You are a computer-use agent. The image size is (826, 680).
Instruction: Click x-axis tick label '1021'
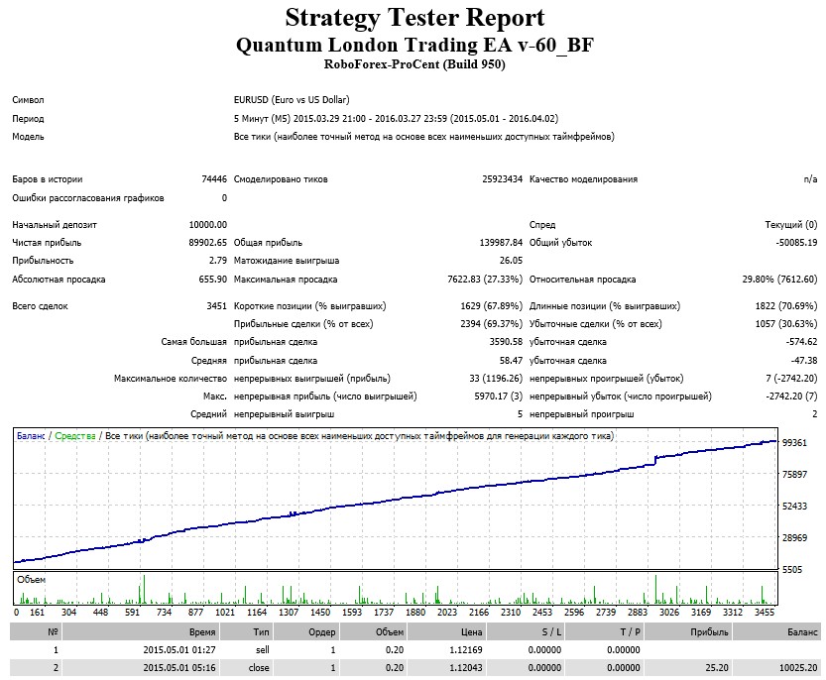coord(225,613)
